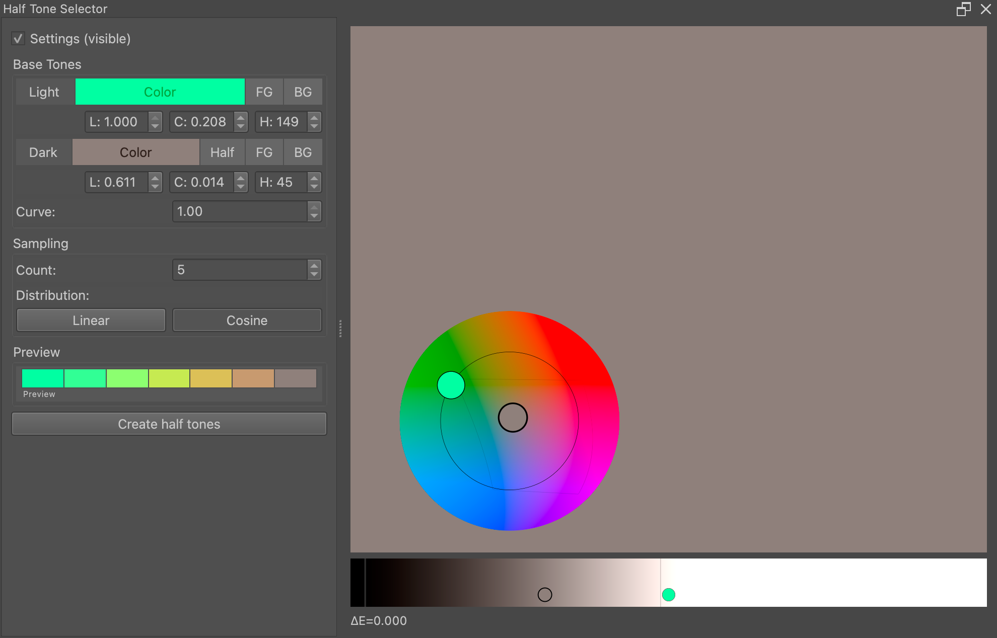Screen dimensions: 997x638
Task: Decrease Dark L: 0.611 with down arrow
Action: point(155,187)
